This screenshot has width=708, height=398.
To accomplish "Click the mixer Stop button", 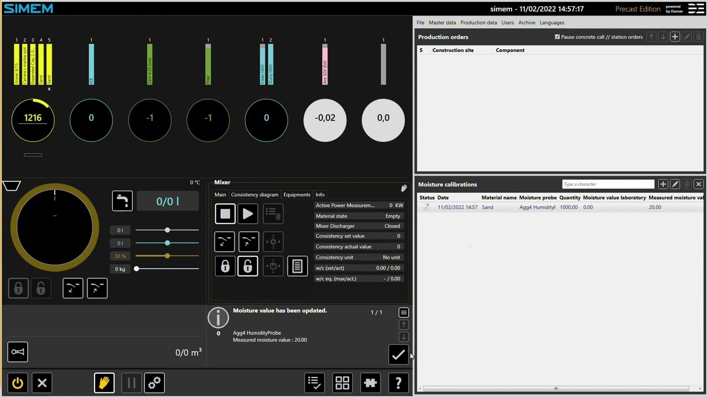I will [x=225, y=213].
